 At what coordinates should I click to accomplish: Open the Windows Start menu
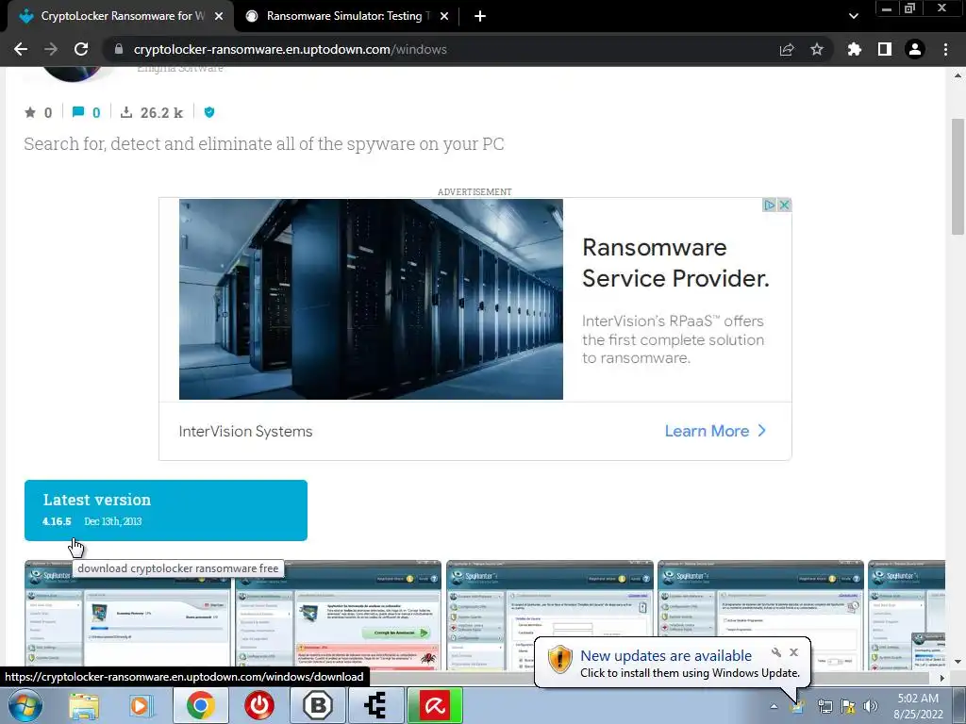[25, 705]
